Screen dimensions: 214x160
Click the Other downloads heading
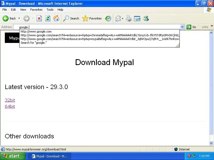click(x=29, y=136)
